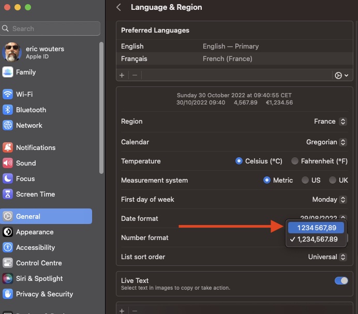Open the Wi-Fi settings icon
This screenshot has height=314, width=358.
pos(8,94)
